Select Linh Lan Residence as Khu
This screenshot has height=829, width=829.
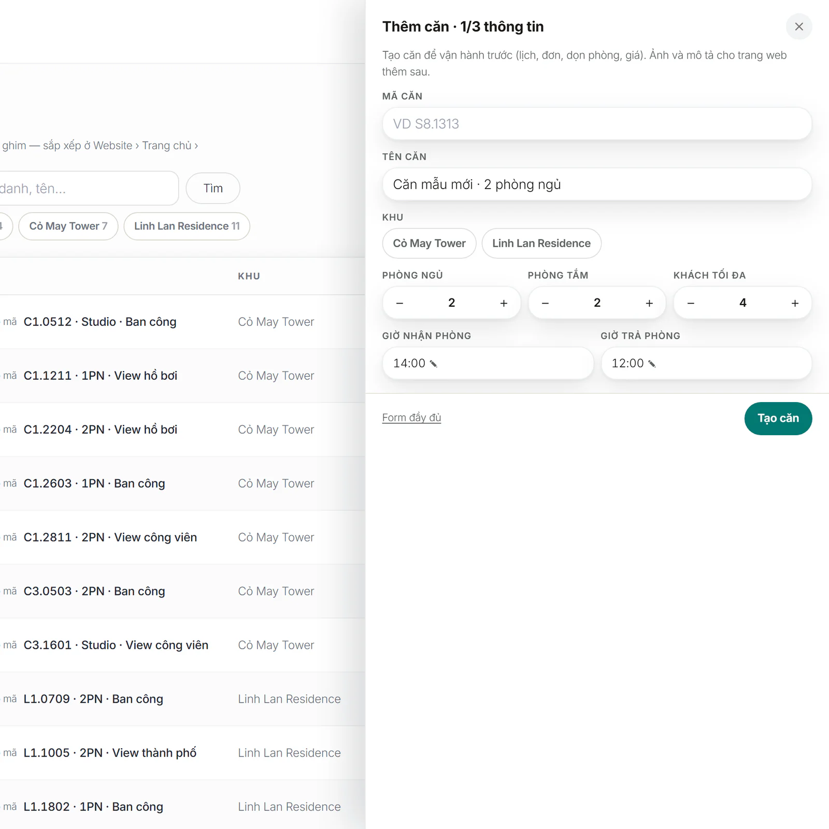coord(541,244)
